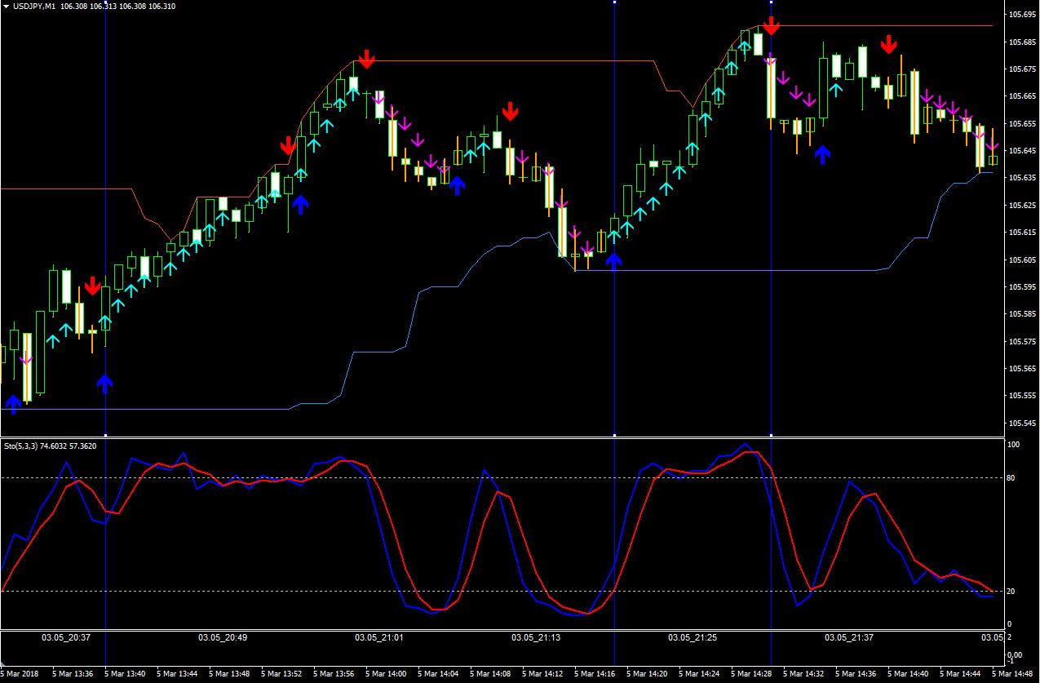Screen dimensions: 1040x683
Task: Select the dotted 80 level line in the stochastic window
Action: 502,477
